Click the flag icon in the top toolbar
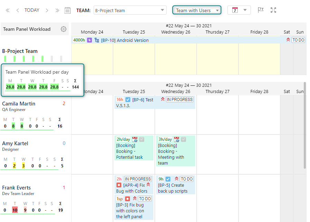This screenshot has width=310, height=222. coord(261,10)
